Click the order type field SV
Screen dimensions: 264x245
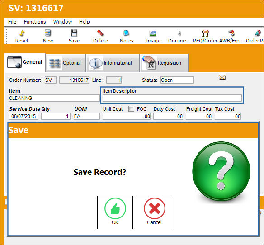pos(50,80)
